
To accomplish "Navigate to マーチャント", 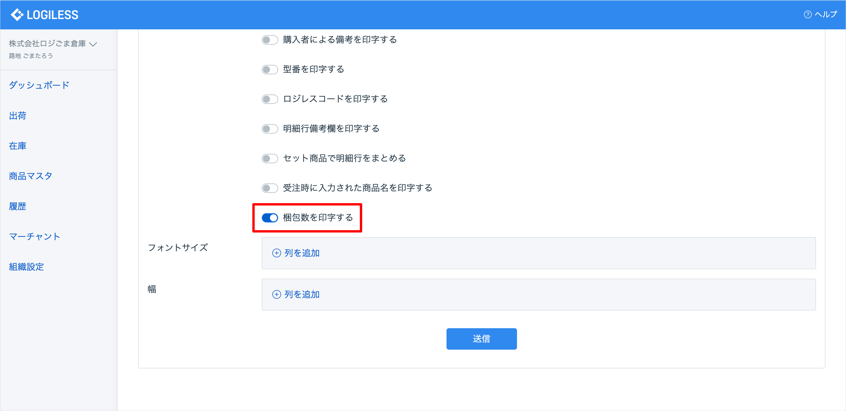I will pos(34,237).
